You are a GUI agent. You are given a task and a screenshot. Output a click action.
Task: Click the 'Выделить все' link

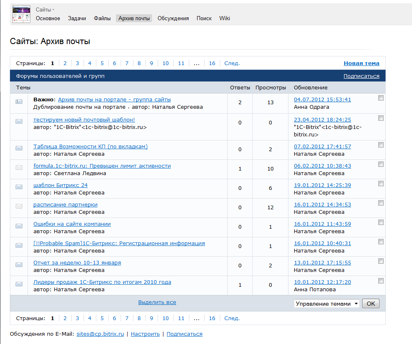[157, 302]
